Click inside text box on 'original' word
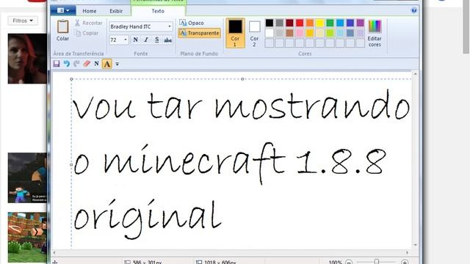Image resolution: width=470 pixels, height=264 pixels. 148,219
